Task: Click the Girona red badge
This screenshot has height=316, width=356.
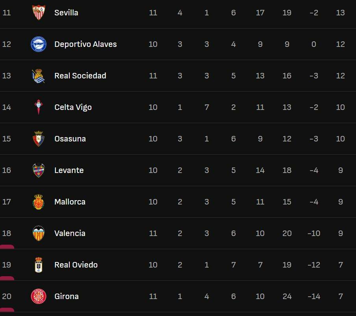Action: [39, 296]
